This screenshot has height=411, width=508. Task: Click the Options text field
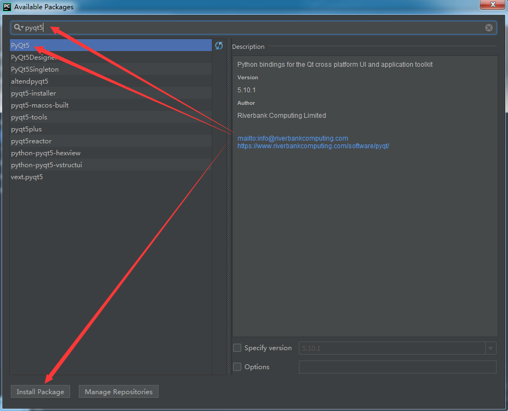pyautogui.click(x=398, y=367)
